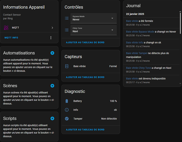Click the 'par Ring' manufacturer text

coord(8,18)
